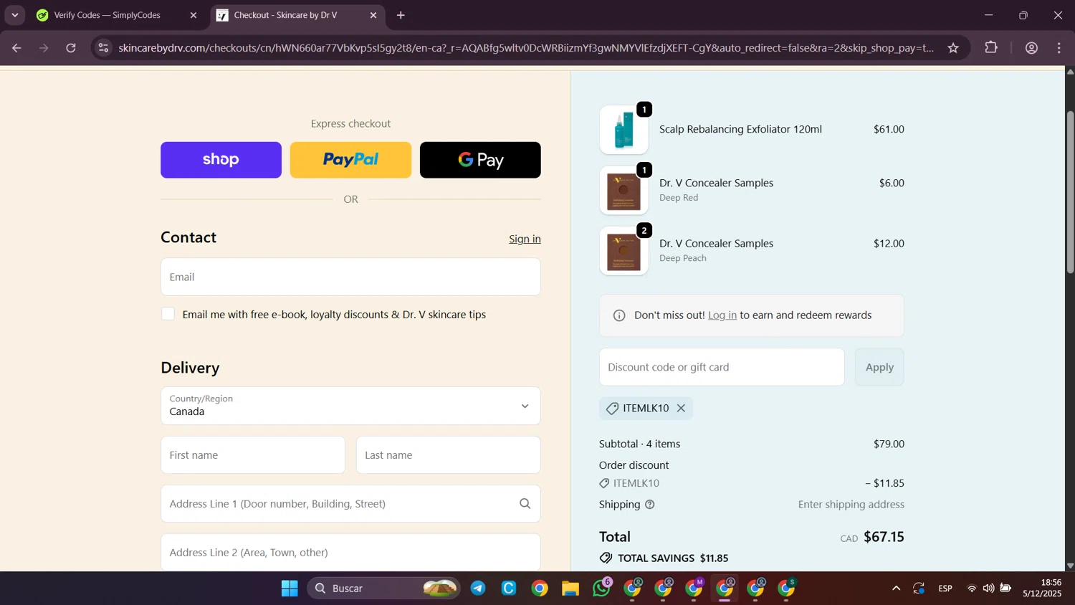Open the Windows Start menu
1075x605 pixels.
(x=290, y=589)
